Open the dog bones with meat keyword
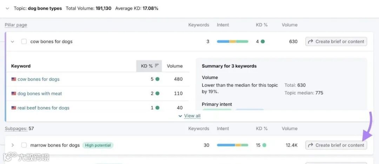Image resolution: width=379 pixels, height=164 pixels. [x=40, y=94]
